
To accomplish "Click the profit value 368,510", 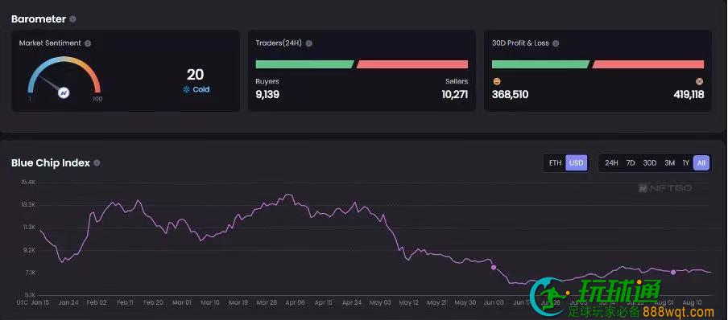I will (x=511, y=95).
